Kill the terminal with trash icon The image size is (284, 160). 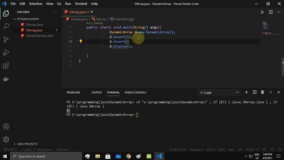click(x=262, y=92)
